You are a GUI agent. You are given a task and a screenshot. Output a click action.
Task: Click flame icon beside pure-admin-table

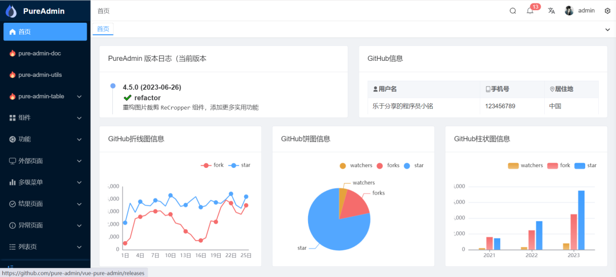pyautogui.click(x=12, y=96)
